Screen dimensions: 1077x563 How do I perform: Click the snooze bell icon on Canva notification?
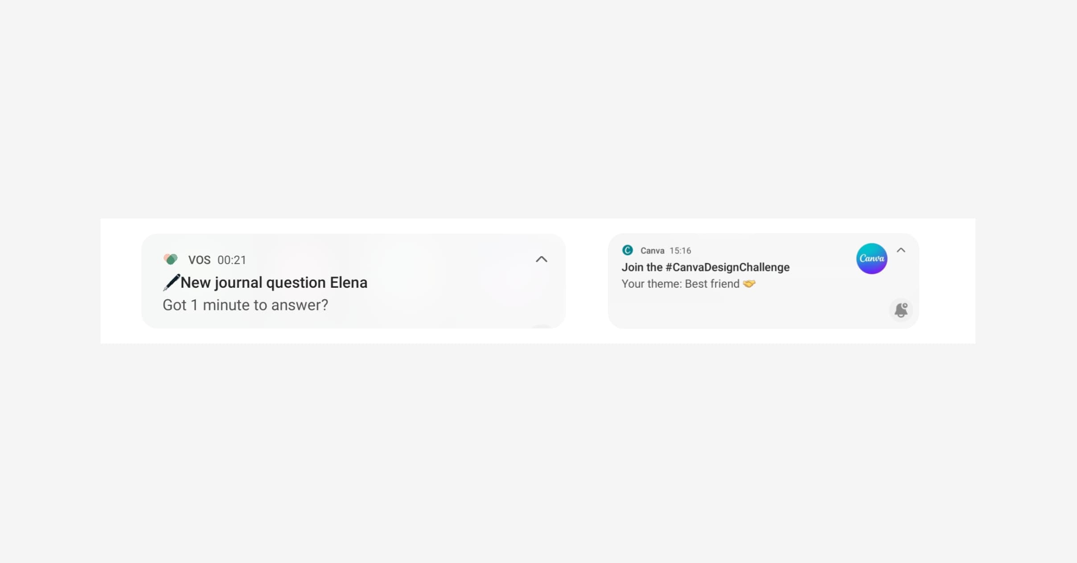(x=901, y=310)
